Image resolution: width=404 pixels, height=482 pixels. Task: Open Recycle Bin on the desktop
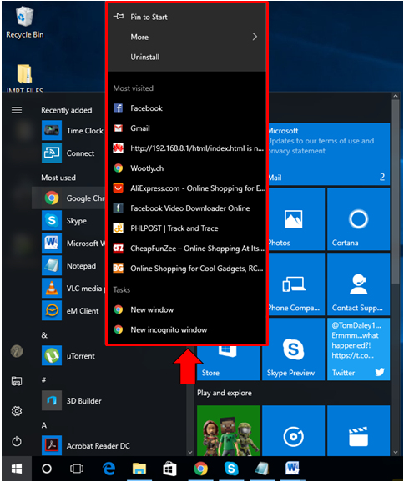[x=24, y=23]
